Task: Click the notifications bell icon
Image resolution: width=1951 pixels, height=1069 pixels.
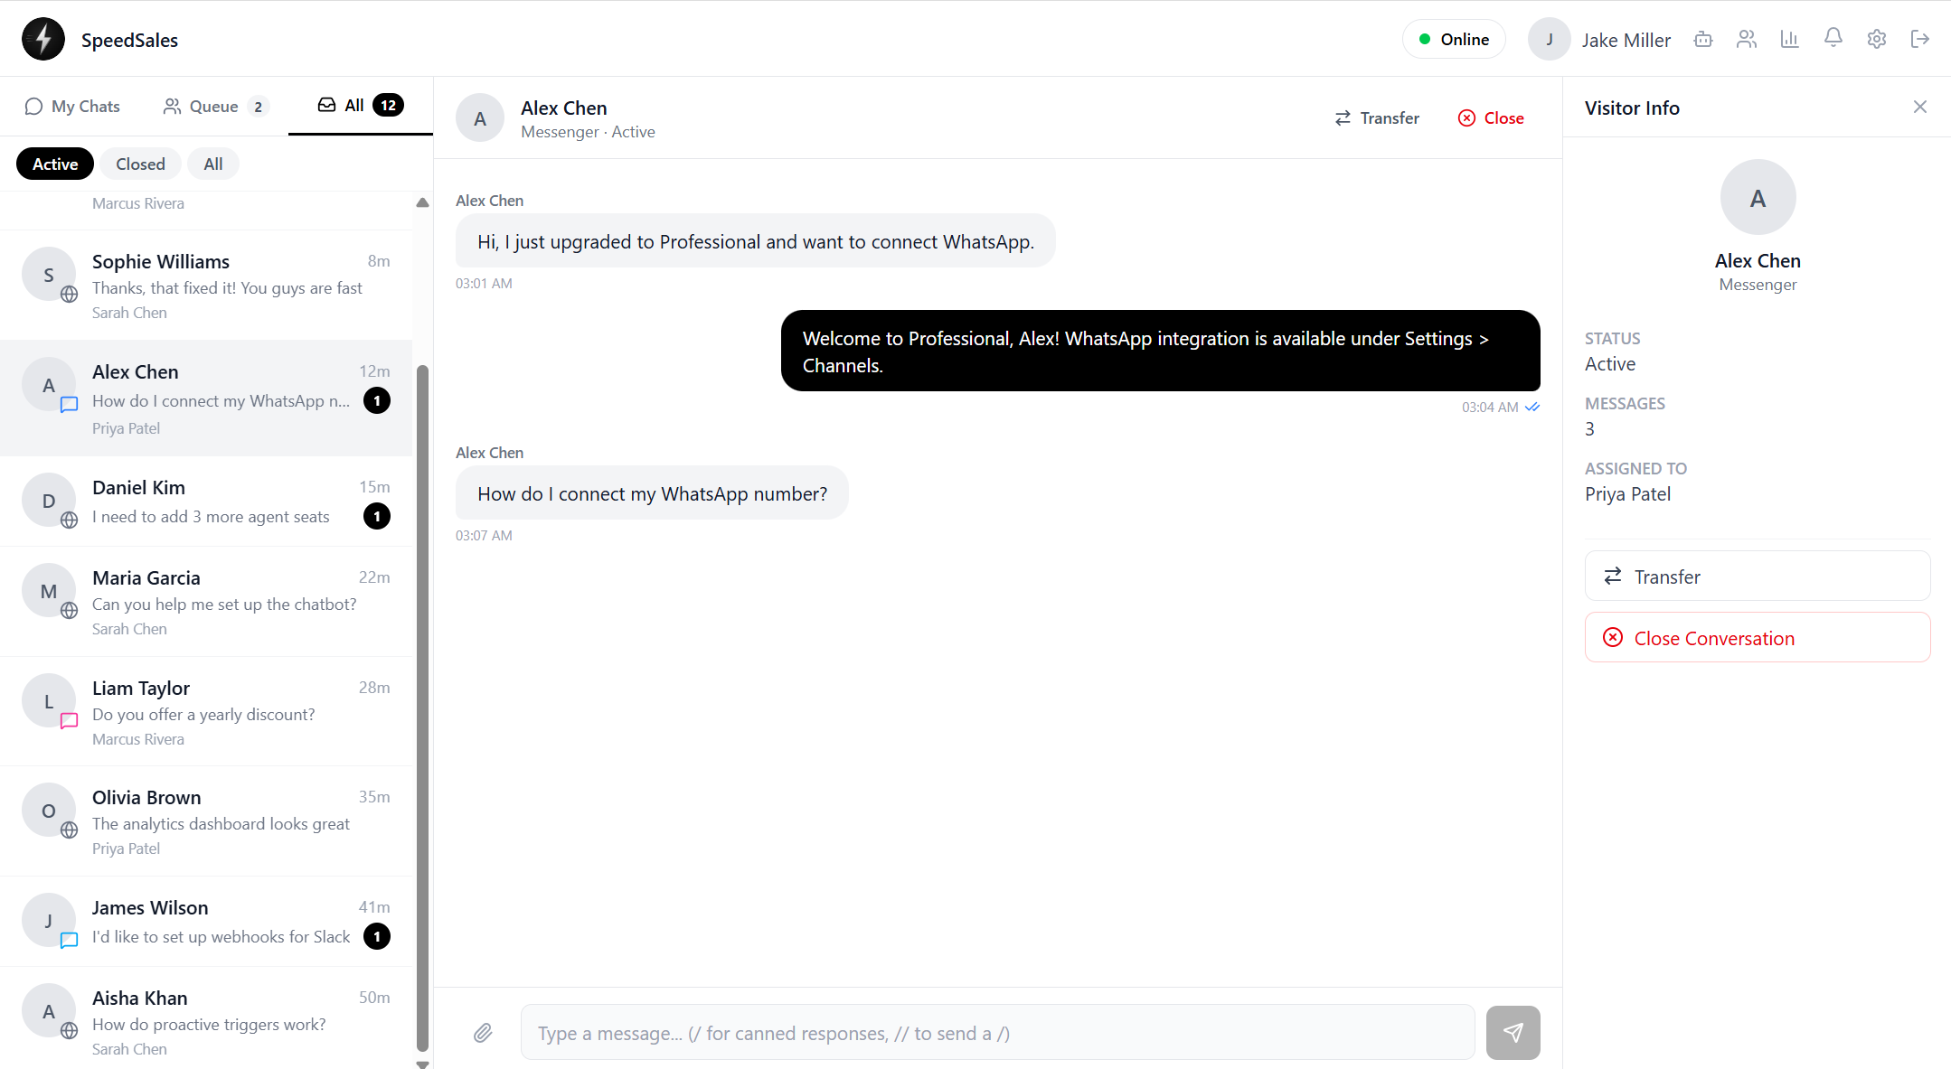Action: [1833, 38]
